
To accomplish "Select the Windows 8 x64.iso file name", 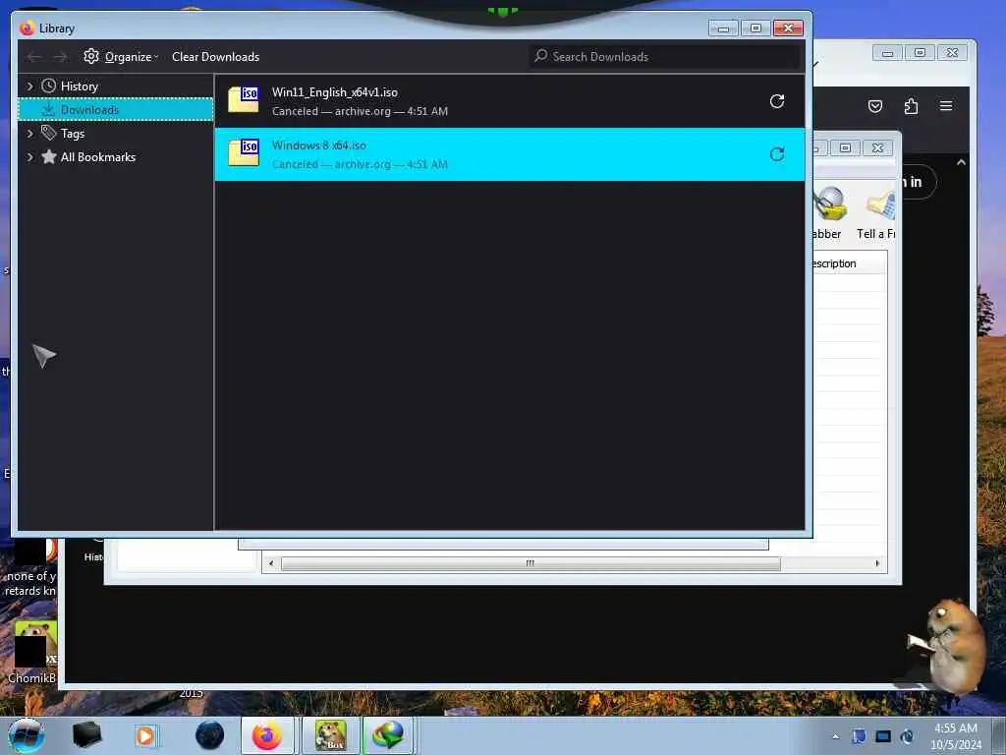I will [319, 145].
